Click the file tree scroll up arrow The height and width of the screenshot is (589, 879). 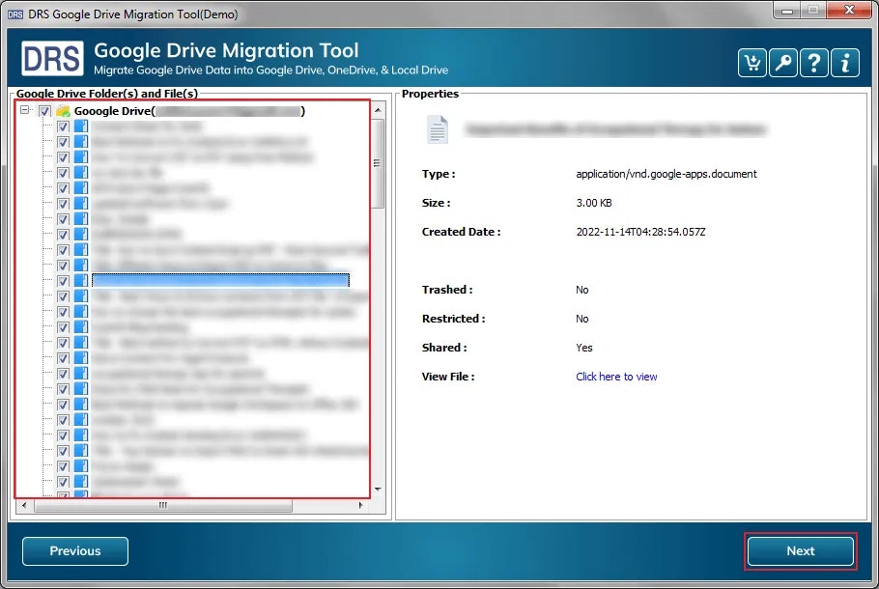click(x=378, y=110)
